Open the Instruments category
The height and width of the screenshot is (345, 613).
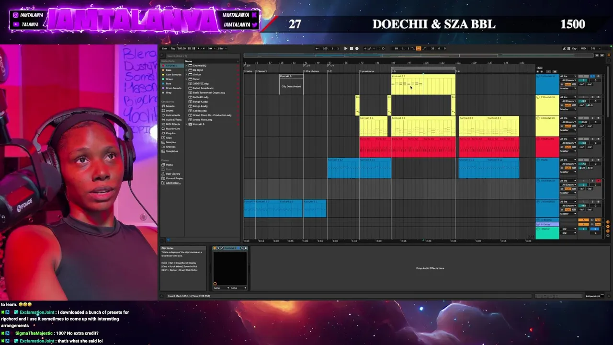[172, 115]
